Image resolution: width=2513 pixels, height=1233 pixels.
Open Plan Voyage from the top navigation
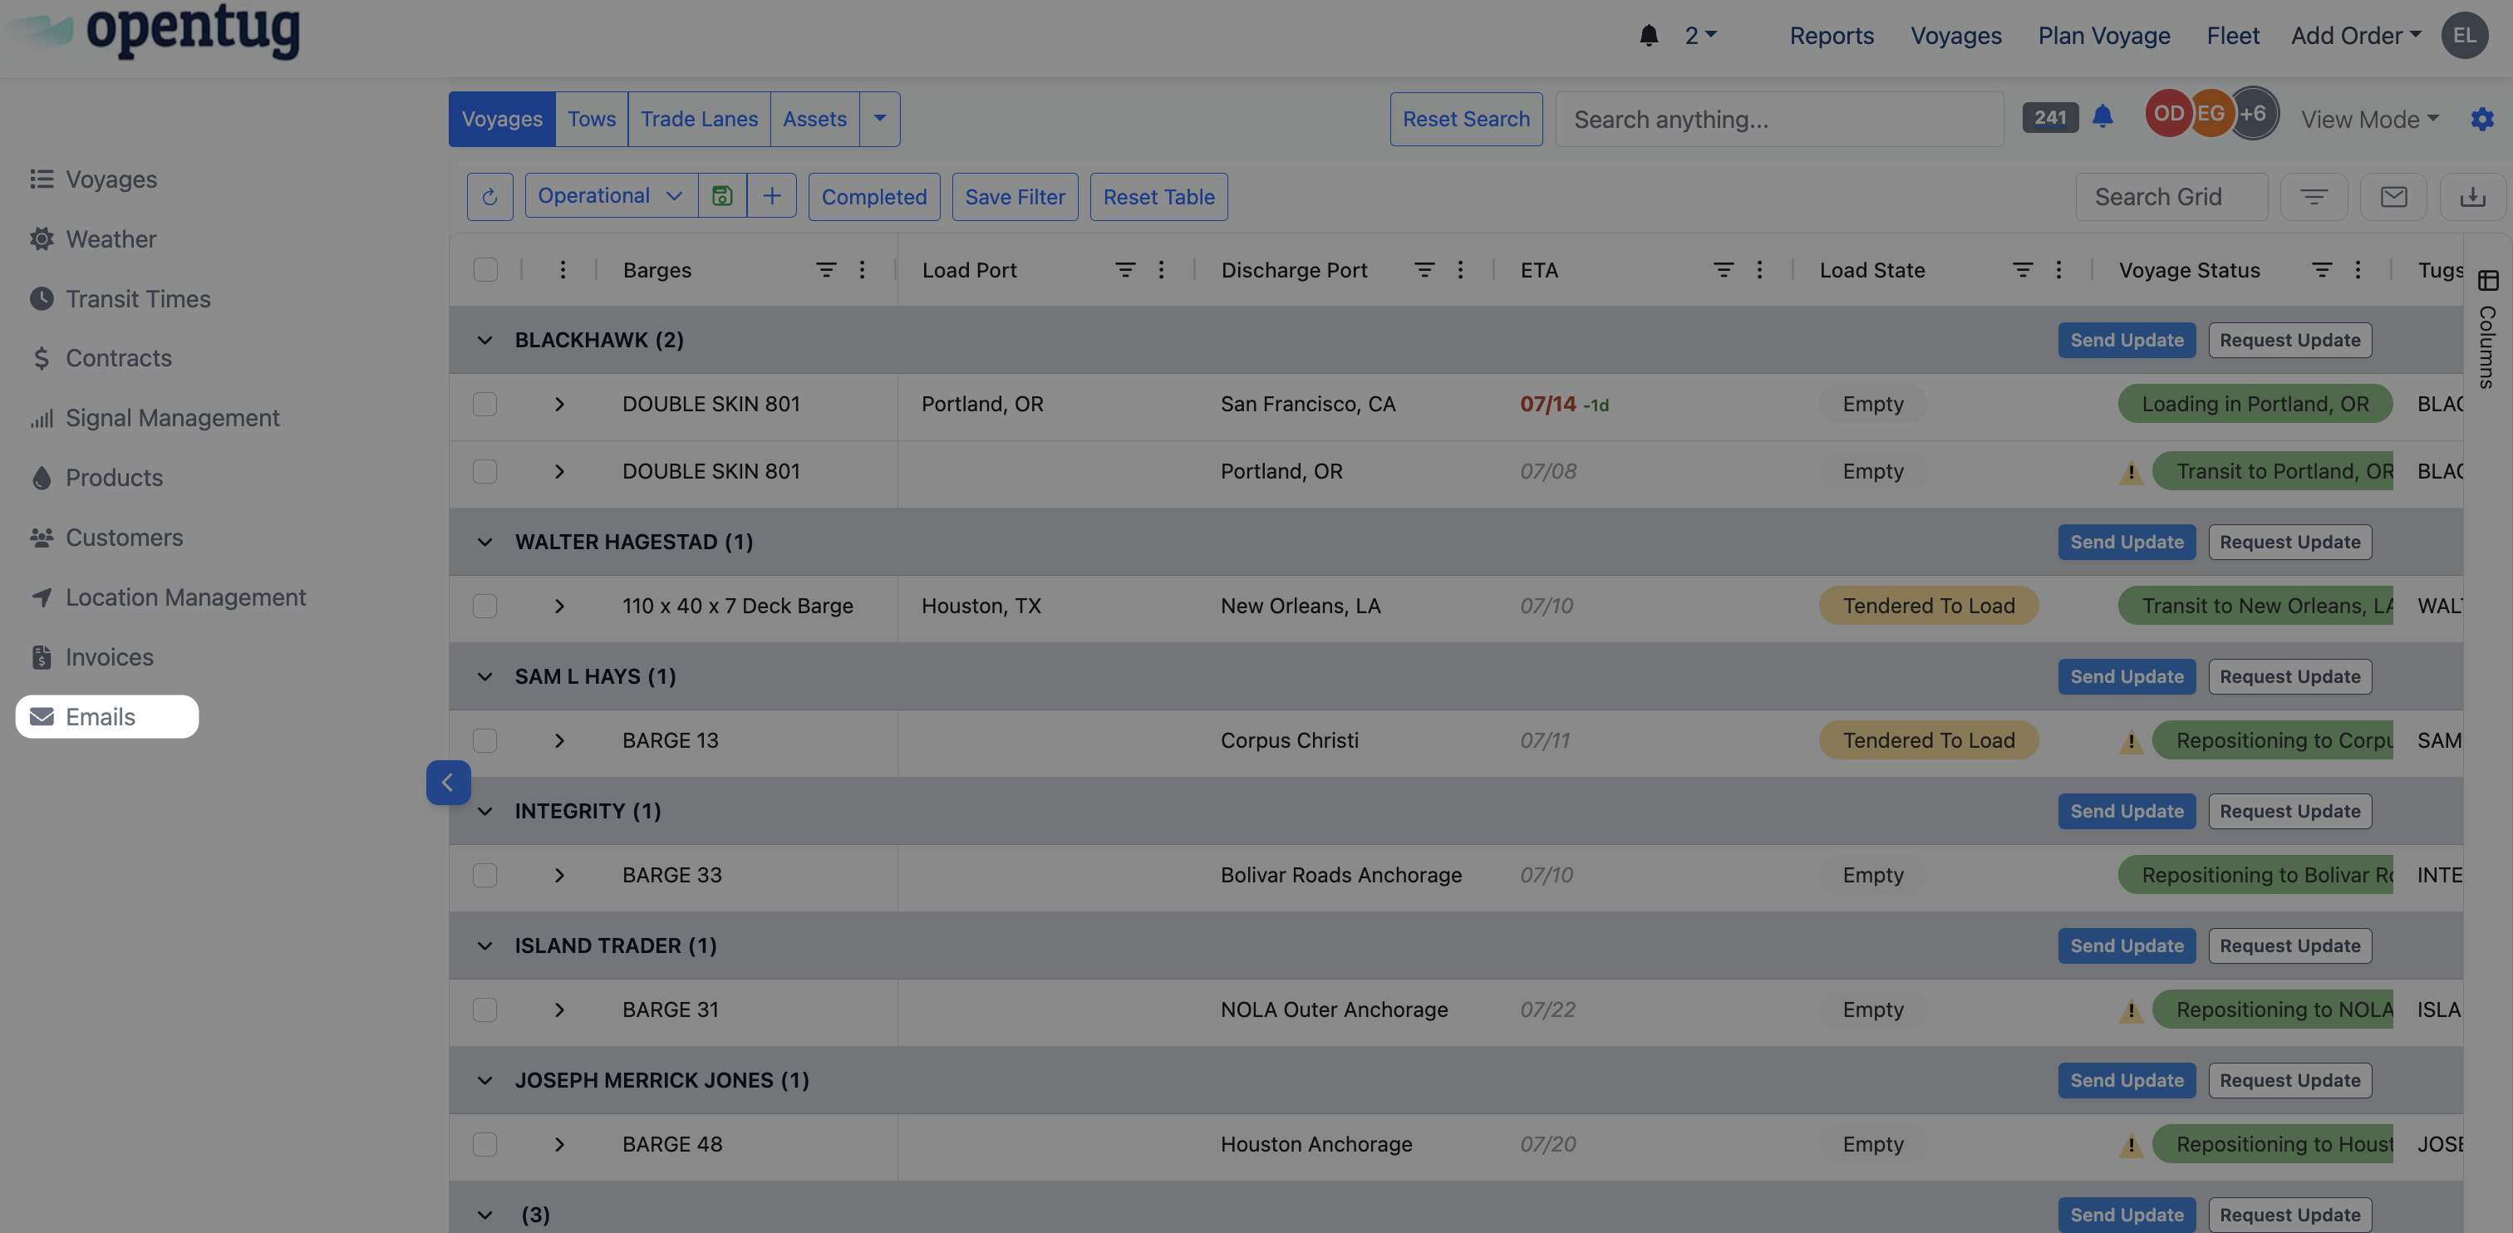pyautogui.click(x=2103, y=36)
